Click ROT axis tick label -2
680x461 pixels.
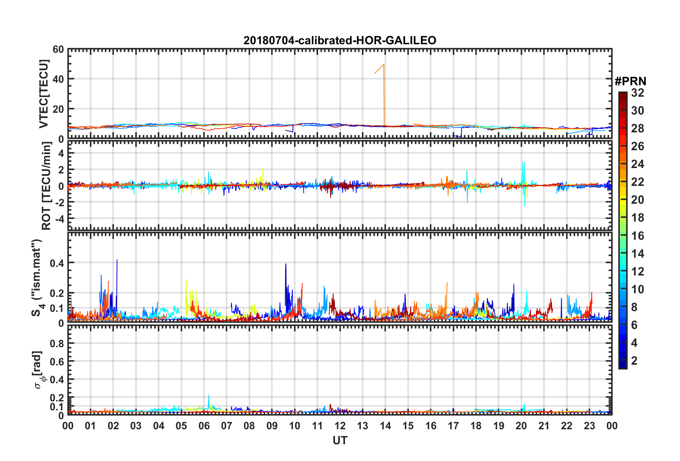(x=59, y=202)
